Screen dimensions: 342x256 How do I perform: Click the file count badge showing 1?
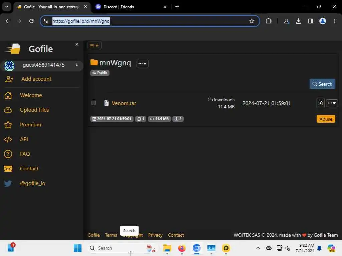141,119
